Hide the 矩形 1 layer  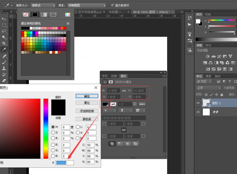(x=198, y=103)
